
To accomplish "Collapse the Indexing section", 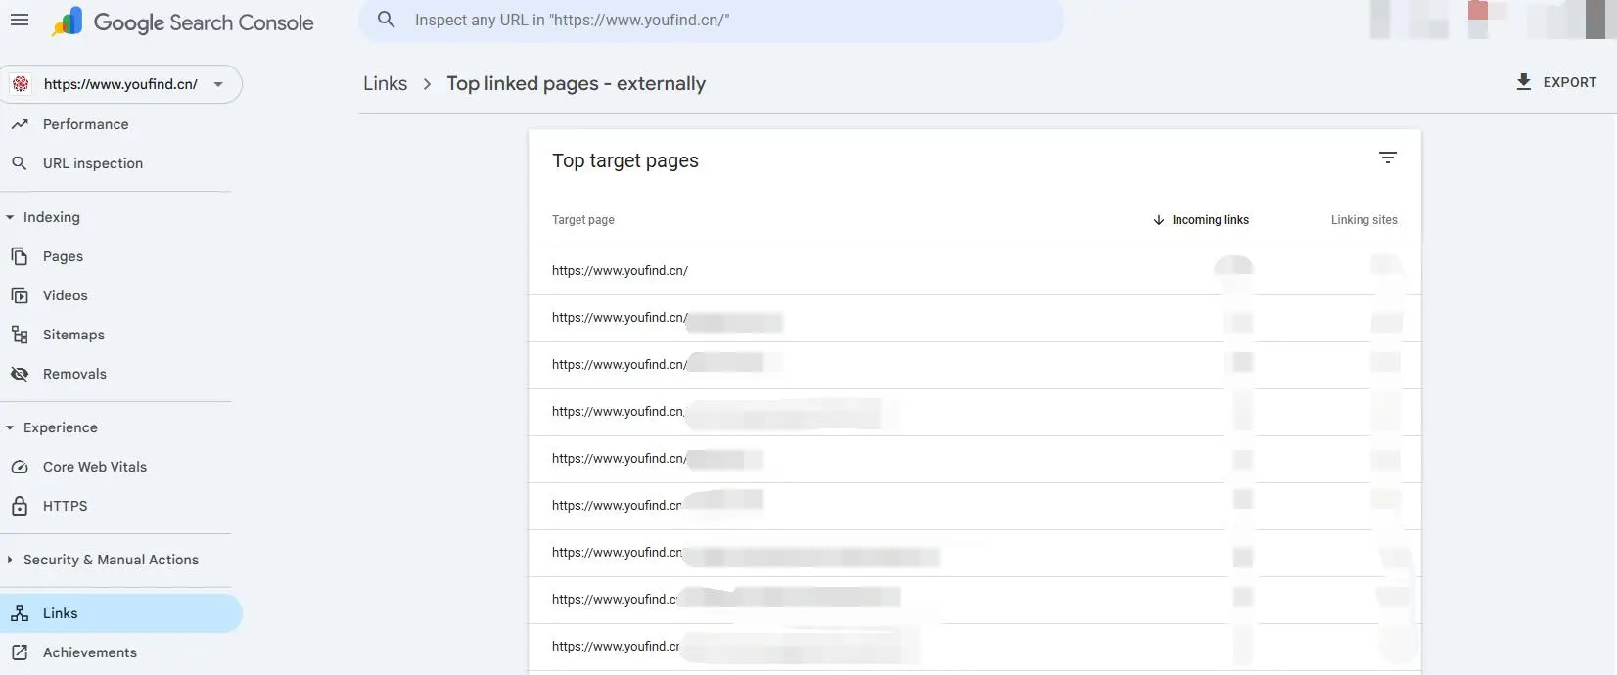I will point(10,217).
